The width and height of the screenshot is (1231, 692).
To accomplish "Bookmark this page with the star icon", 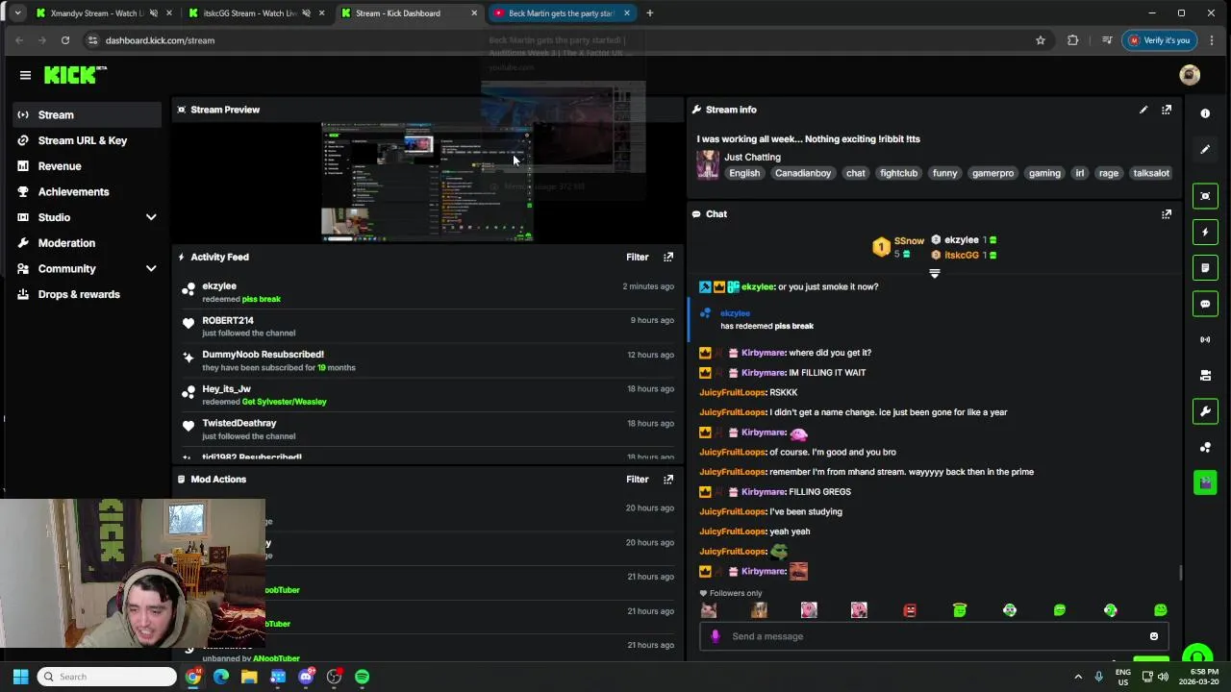I will (1040, 40).
